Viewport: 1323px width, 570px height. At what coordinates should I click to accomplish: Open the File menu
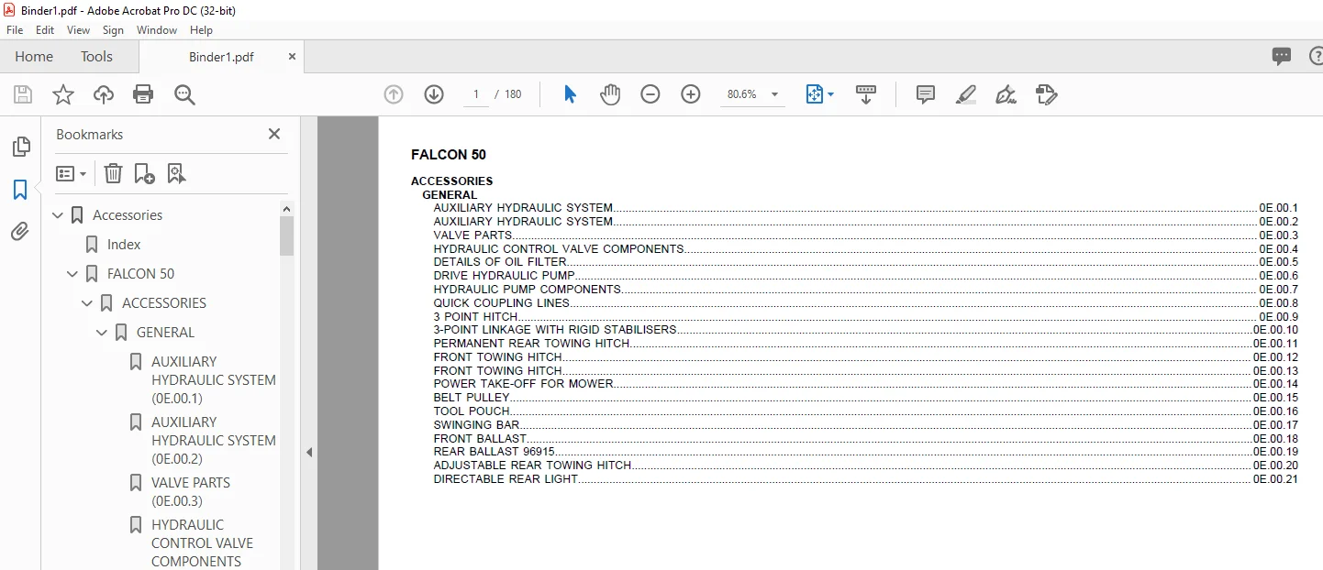(15, 30)
